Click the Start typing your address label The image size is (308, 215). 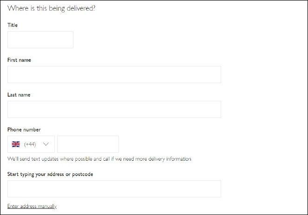[50, 174]
